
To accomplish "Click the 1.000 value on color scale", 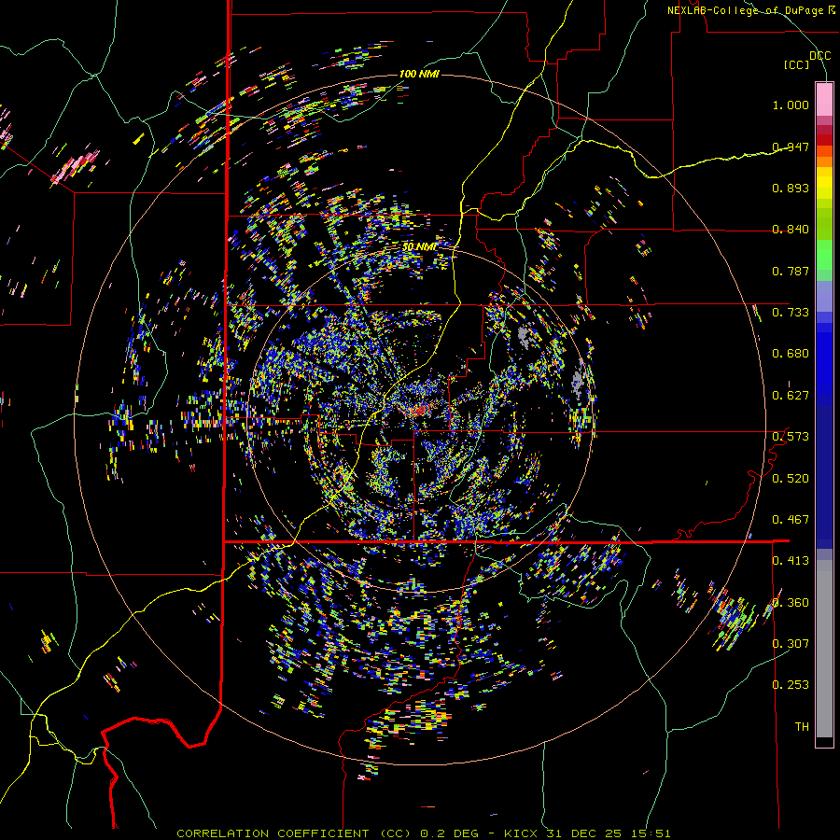I will click(791, 105).
